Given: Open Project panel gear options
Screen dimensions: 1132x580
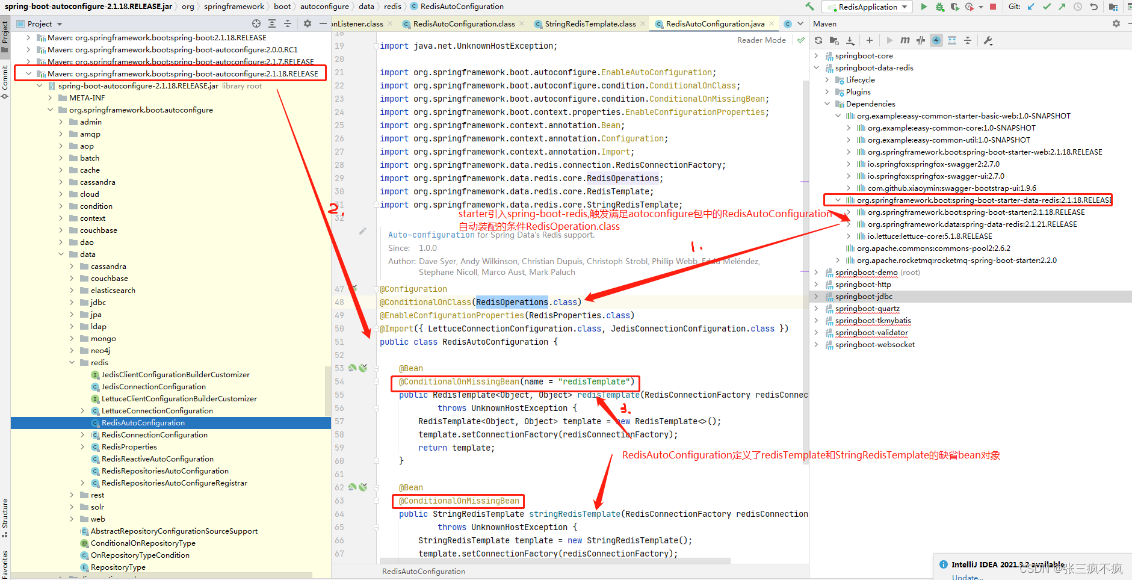Looking at the screenshot, I should (308, 23).
